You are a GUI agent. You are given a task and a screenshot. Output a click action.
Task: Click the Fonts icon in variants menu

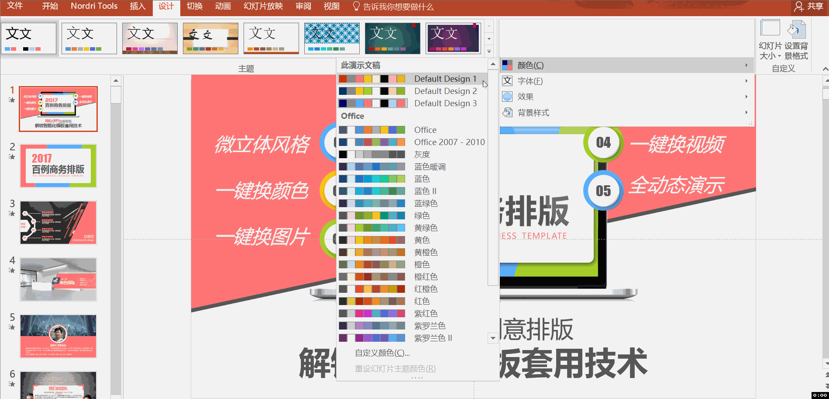point(507,81)
